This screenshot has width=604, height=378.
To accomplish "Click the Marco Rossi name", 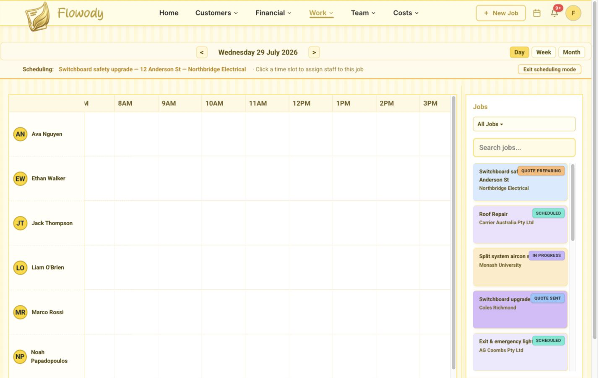I will [x=47, y=312].
